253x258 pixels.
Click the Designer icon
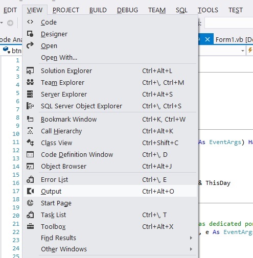[x=30, y=34]
